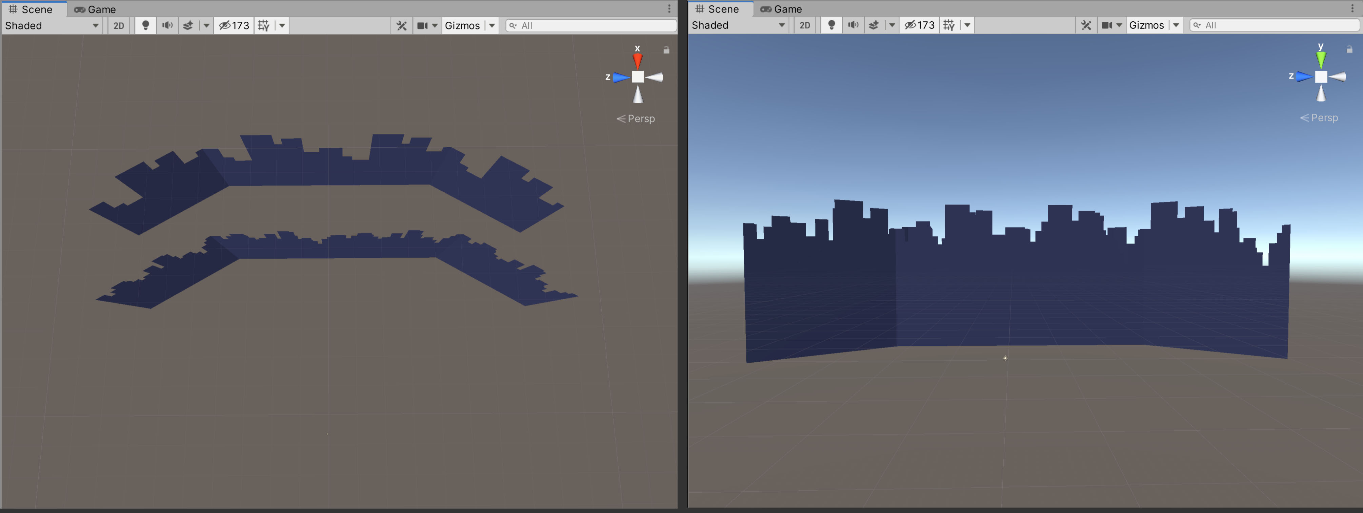Open grid settings dropdown arrow in right view

pos(967,25)
